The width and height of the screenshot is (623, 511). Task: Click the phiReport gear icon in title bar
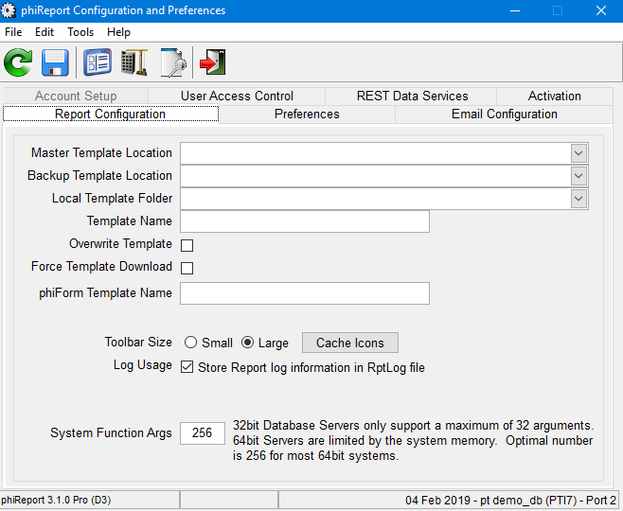pyautogui.click(x=9, y=10)
